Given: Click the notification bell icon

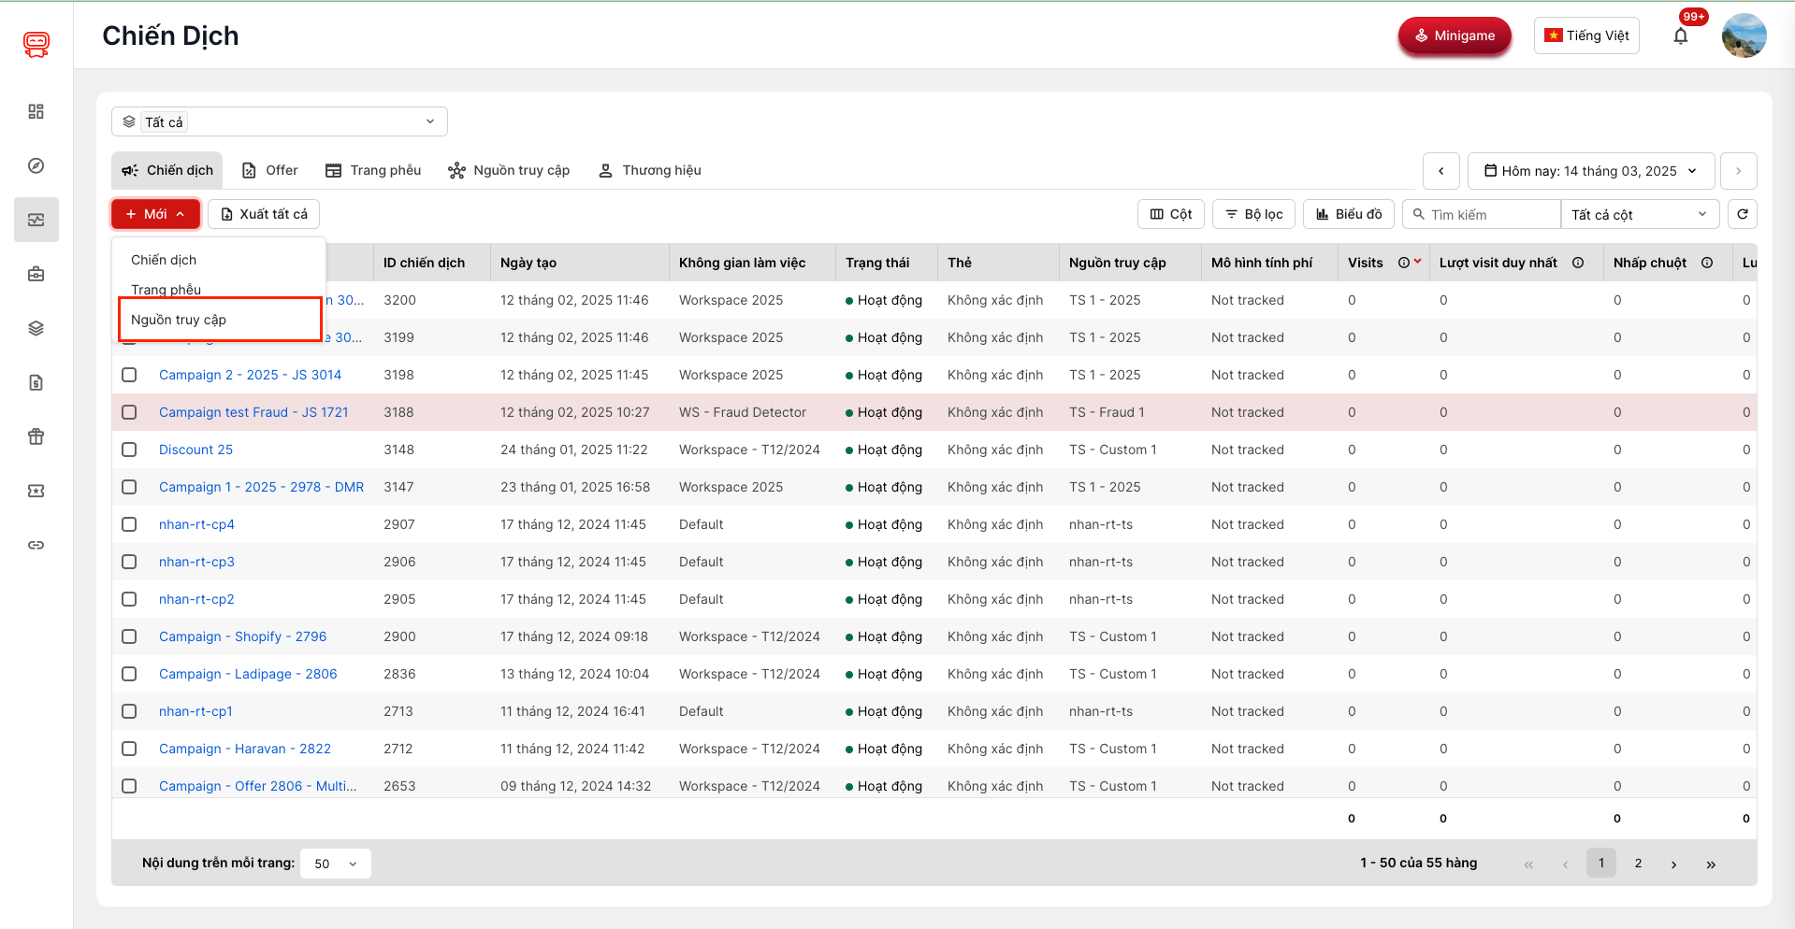Looking at the screenshot, I should [1680, 36].
